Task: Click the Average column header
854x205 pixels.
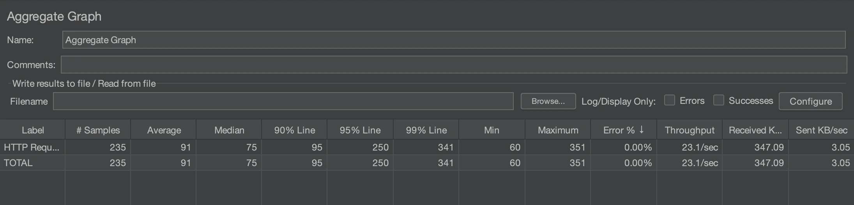Action: pyautogui.click(x=164, y=130)
